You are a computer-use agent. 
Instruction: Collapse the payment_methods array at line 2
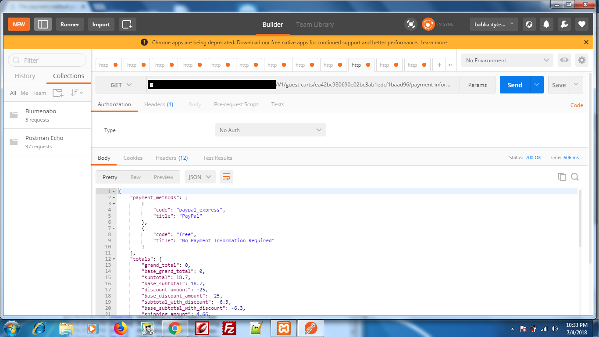114,197
